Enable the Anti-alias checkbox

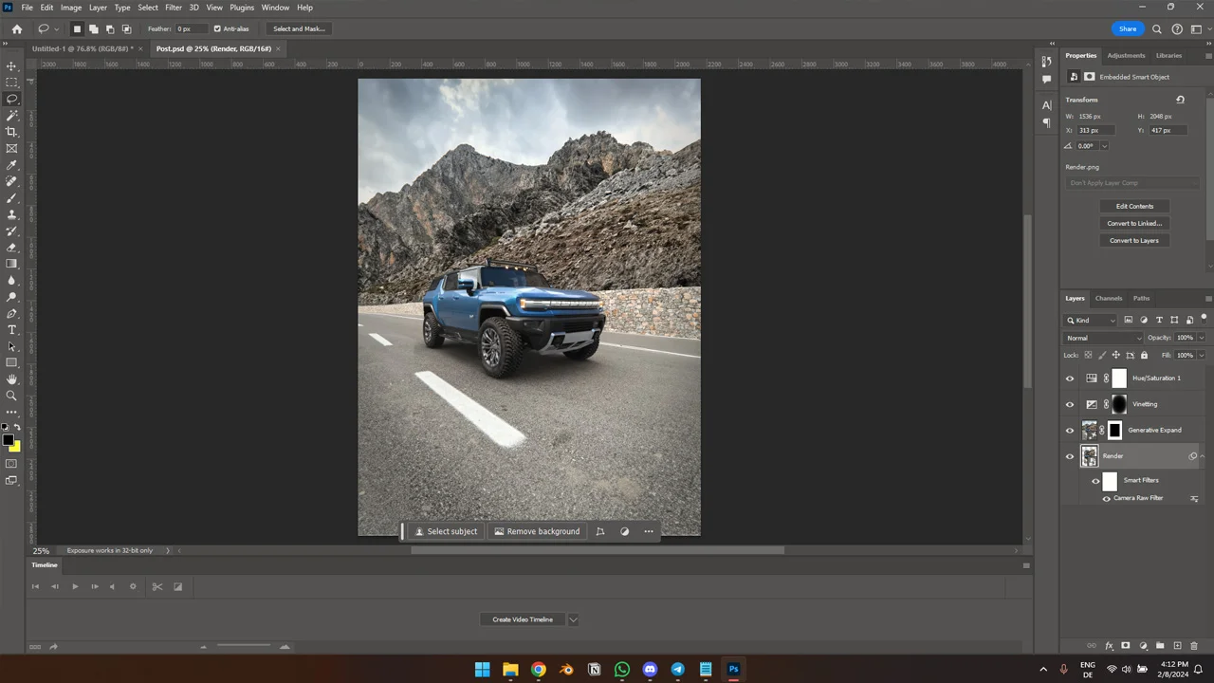216,28
